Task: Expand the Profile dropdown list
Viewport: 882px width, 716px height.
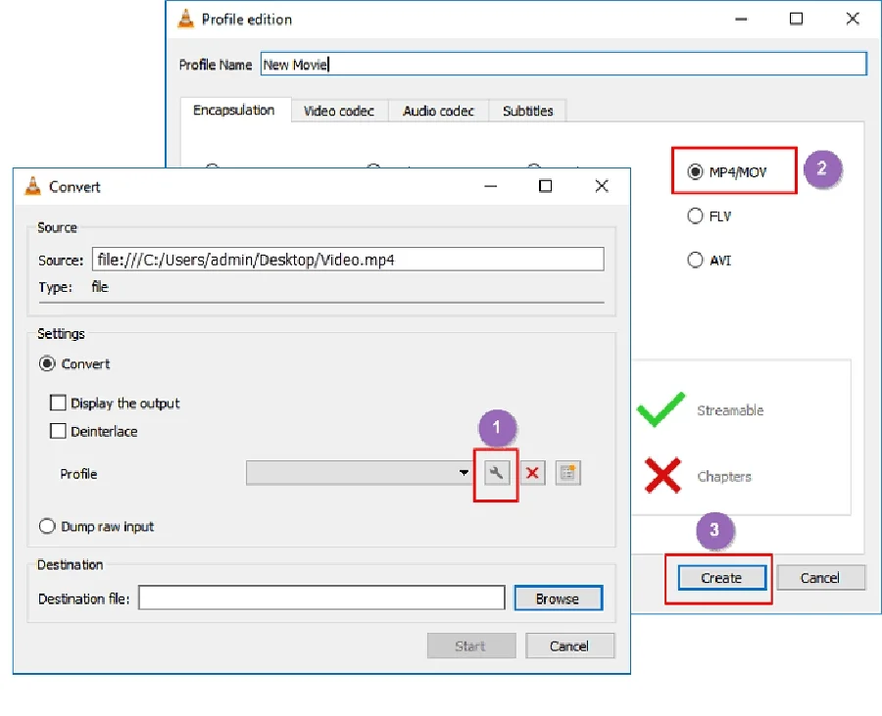Action: [x=464, y=474]
